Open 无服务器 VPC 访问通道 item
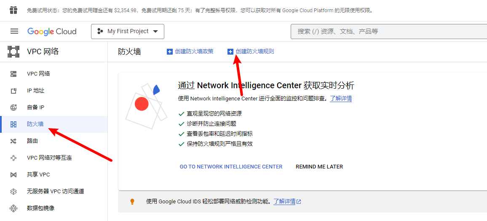This screenshot has width=487, height=221. 55,192
